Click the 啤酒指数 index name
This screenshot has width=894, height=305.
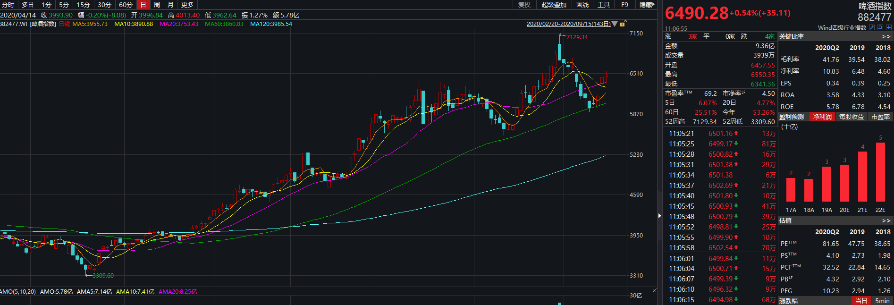click(875, 6)
